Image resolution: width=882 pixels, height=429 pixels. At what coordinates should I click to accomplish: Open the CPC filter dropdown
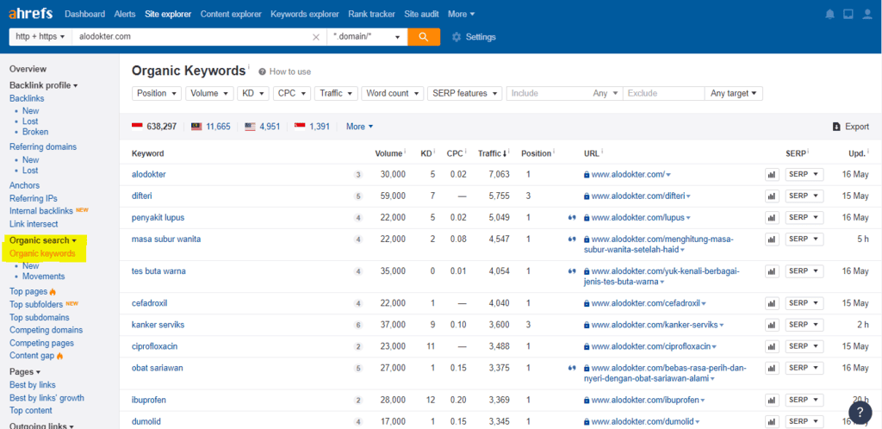click(x=292, y=93)
